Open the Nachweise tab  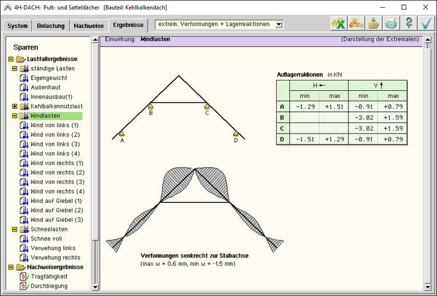click(x=88, y=26)
